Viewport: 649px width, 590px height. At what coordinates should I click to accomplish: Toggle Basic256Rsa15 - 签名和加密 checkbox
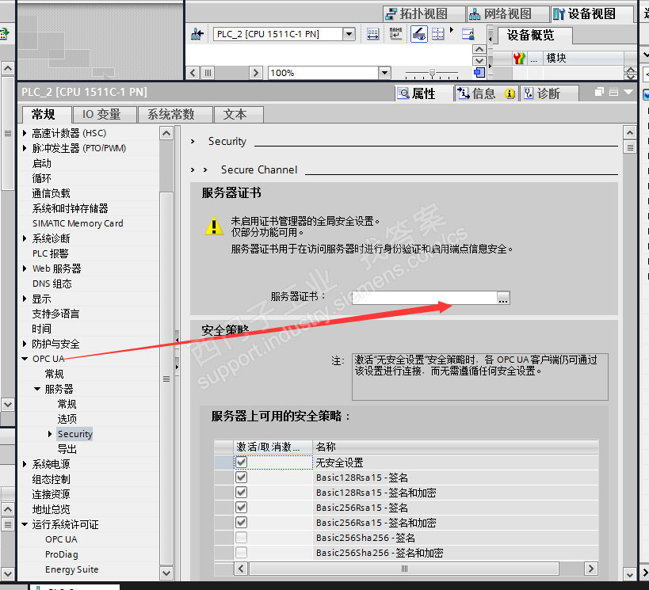tap(242, 523)
